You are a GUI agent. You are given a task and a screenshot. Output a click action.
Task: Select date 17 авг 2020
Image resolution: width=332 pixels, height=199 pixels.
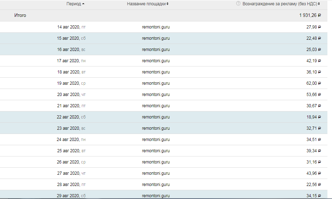[x=68, y=61]
